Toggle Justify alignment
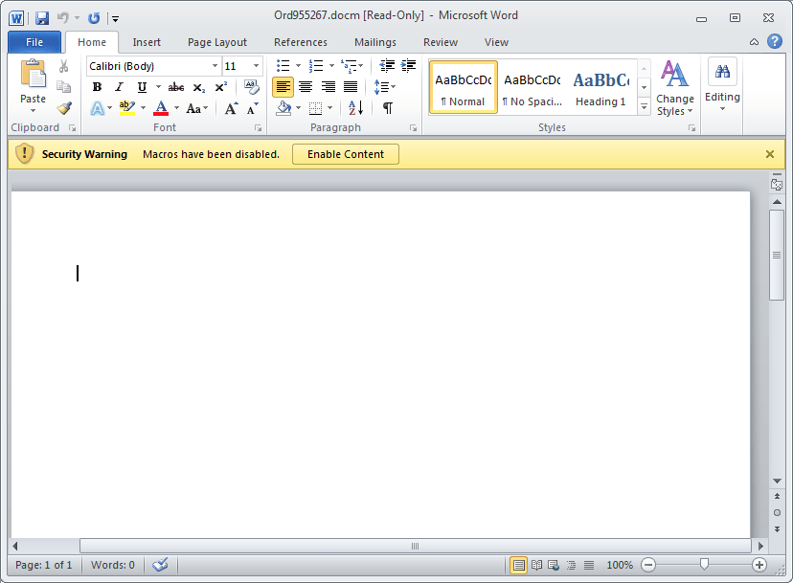Image resolution: width=793 pixels, height=583 pixels. tap(351, 87)
